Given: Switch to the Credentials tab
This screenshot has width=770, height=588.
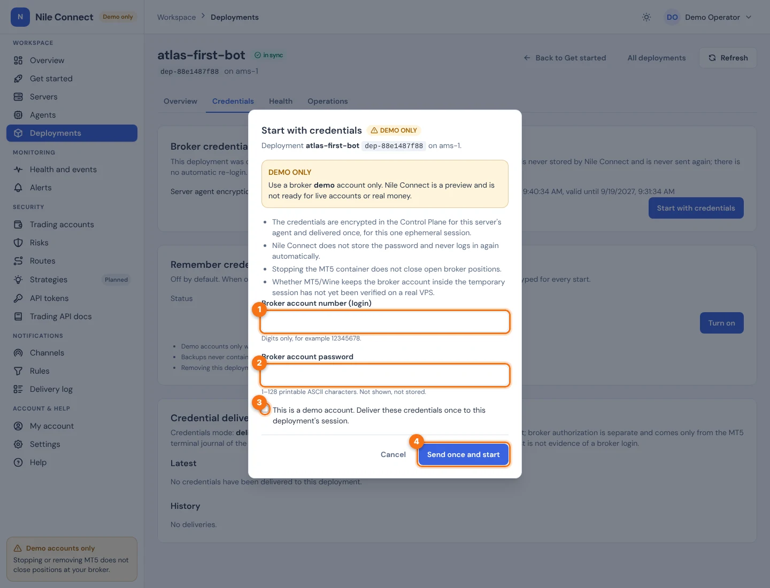Looking at the screenshot, I should tap(233, 101).
